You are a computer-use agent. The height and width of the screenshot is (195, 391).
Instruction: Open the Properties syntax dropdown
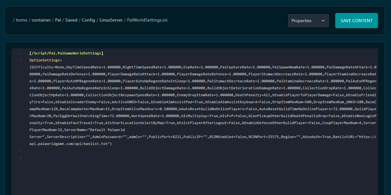pos(309,21)
